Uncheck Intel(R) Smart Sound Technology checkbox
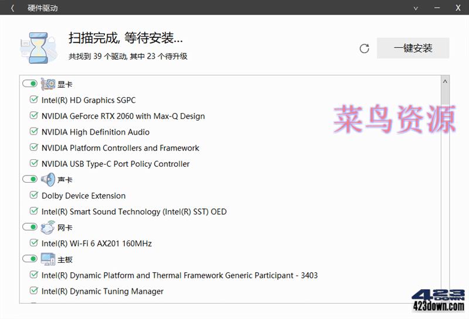The height and width of the screenshot is (319, 469). 34,211
